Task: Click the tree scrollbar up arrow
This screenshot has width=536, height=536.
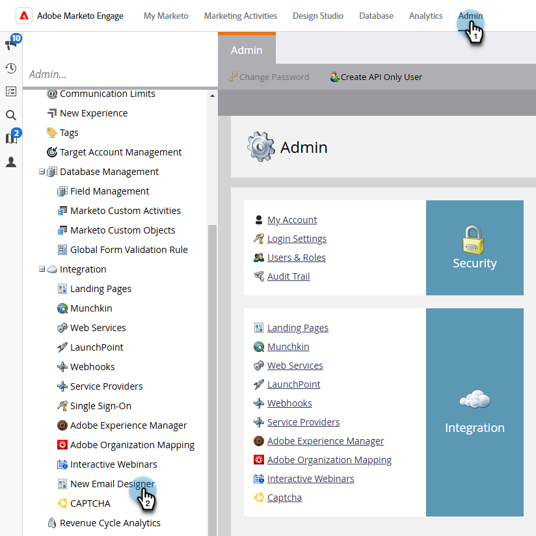Action: click(x=212, y=96)
